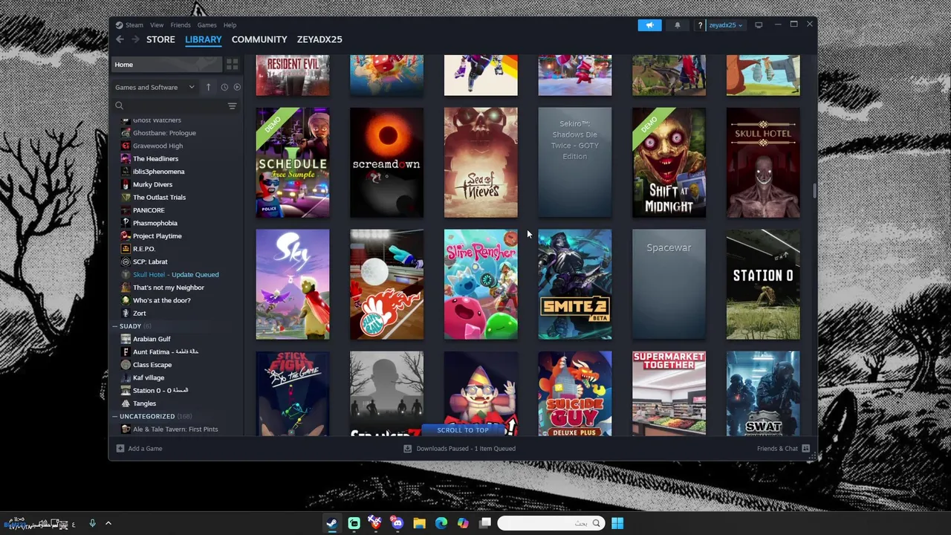The height and width of the screenshot is (535, 951).
Task: Open Friends & Chat icon at bottom right
Action: click(x=805, y=448)
